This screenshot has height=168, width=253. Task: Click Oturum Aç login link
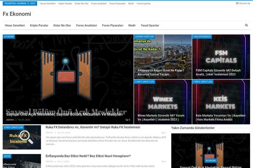[x=244, y=3]
